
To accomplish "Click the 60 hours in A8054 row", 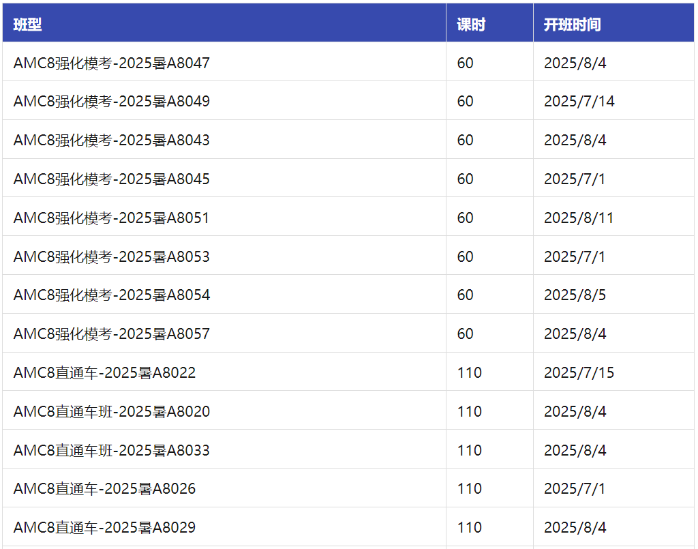I will point(465,295).
